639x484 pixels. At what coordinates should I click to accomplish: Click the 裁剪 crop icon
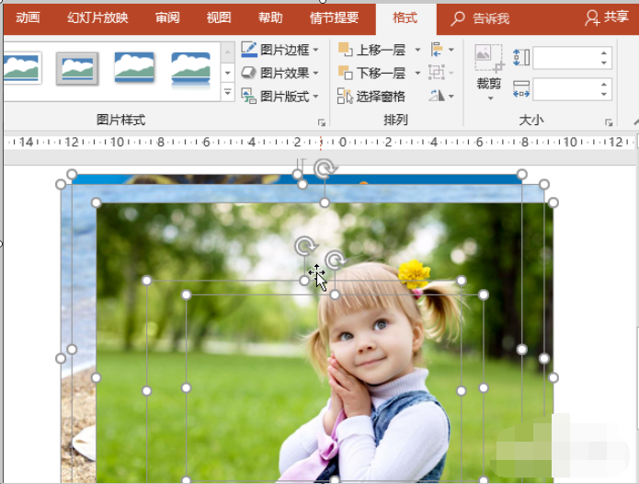click(488, 59)
